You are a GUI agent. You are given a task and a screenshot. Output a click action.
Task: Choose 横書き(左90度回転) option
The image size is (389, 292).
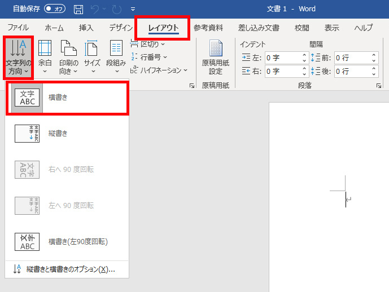pos(67,242)
